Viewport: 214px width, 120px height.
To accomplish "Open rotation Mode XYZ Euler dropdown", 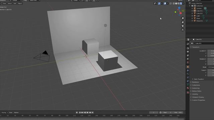I will (x=211, y=67).
